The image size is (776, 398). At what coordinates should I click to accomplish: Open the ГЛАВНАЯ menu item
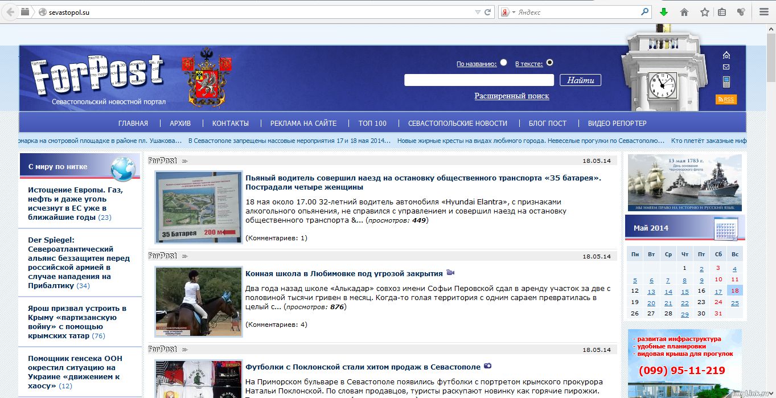click(x=133, y=123)
